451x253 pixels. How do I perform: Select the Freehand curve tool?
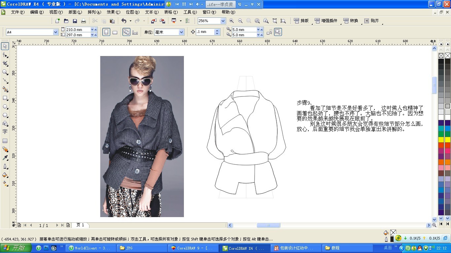[x=5, y=81]
